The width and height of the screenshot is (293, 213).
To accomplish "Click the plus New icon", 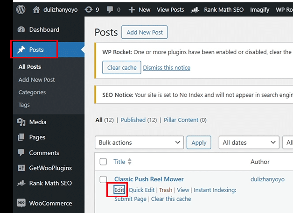I will tap(132, 10).
